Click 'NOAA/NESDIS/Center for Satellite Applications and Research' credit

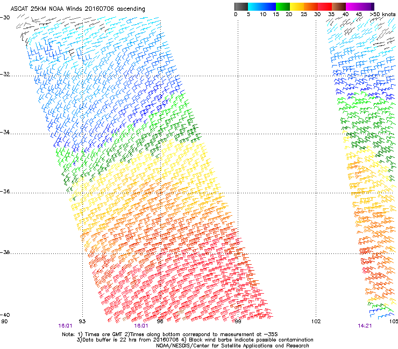(232, 346)
